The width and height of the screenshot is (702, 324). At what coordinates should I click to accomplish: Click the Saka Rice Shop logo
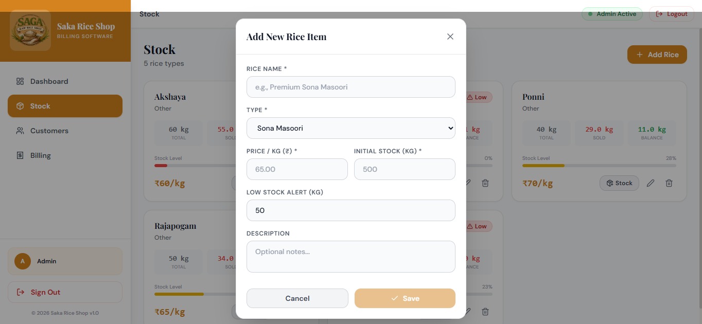30,30
